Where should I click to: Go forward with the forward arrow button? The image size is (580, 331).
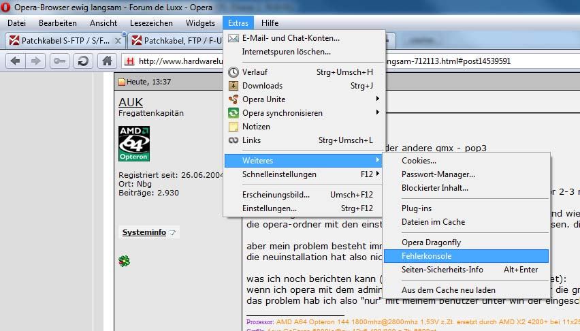[x=35, y=61]
